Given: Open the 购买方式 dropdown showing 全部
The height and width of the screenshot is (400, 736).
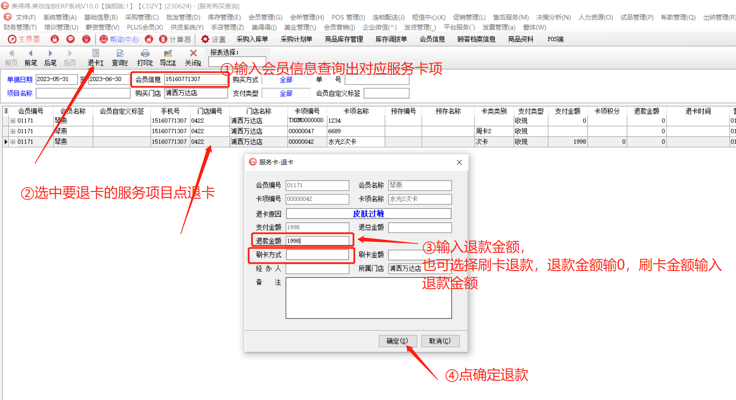Looking at the screenshot, I should pyautogui.click(x=286, y=80).
